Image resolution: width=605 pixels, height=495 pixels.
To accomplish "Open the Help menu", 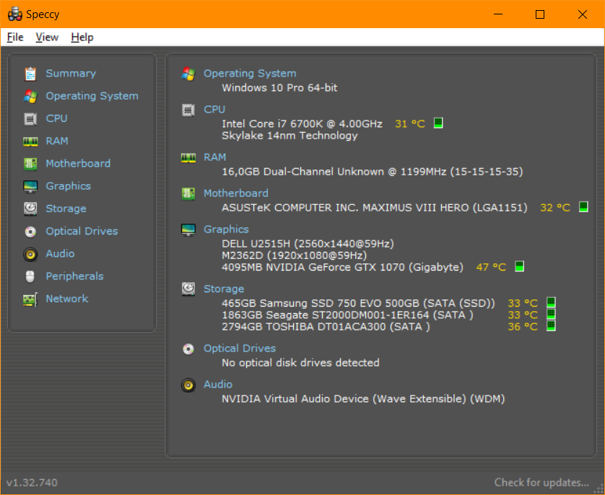I will pyautogui.click(x=82, y=38).
